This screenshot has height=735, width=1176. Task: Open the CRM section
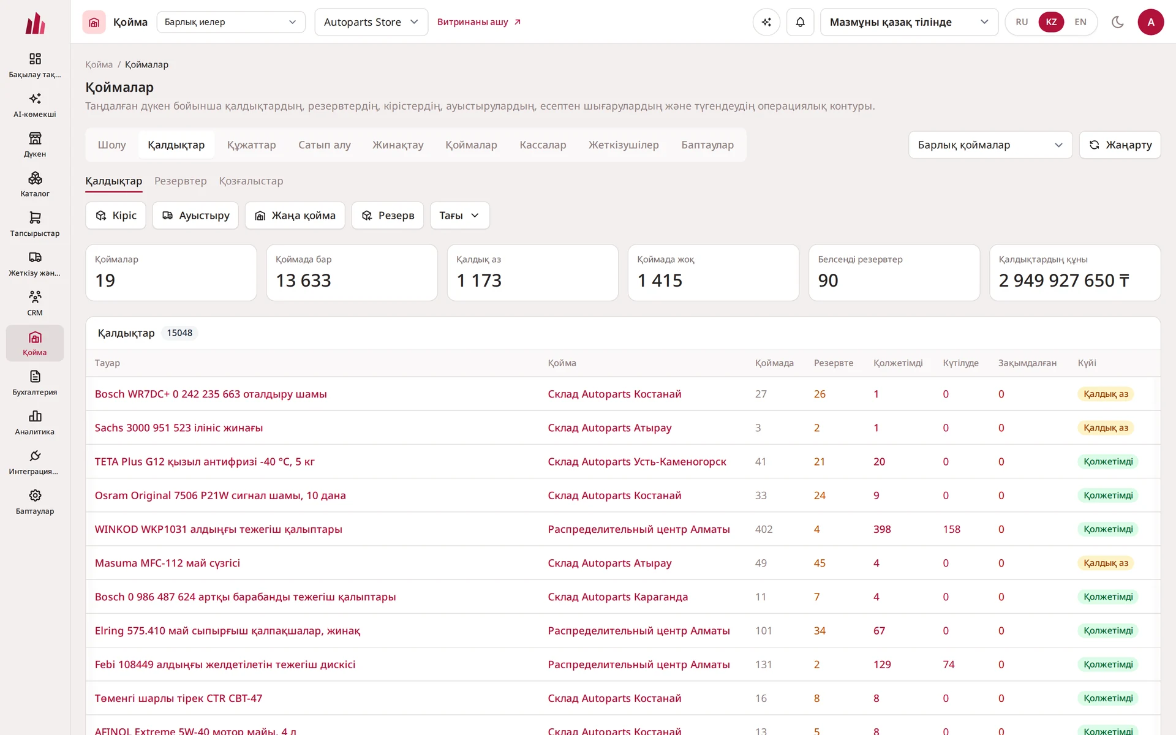[35, 304]
